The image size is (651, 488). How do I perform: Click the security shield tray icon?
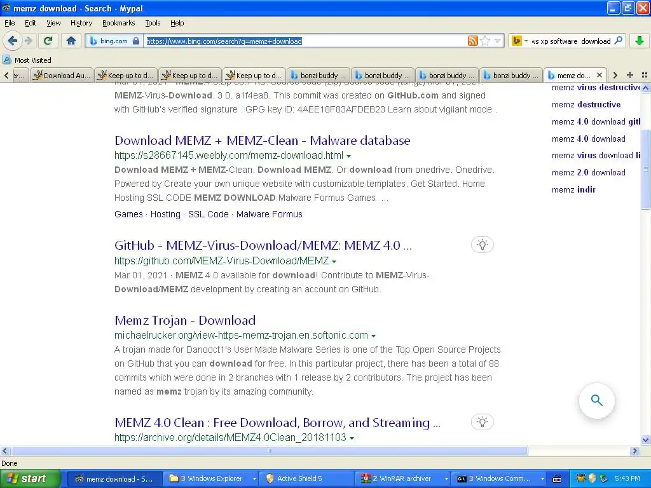tap(592, 478)
